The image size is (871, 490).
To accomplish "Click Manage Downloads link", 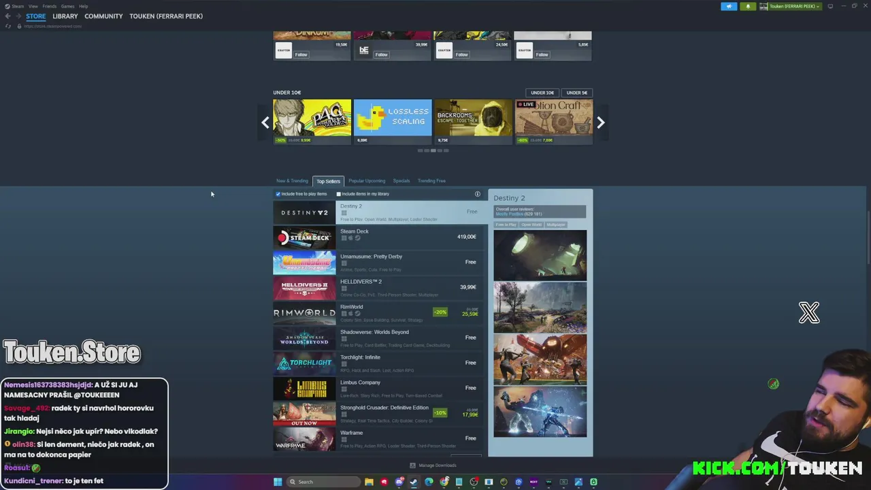I will (438, 465).
